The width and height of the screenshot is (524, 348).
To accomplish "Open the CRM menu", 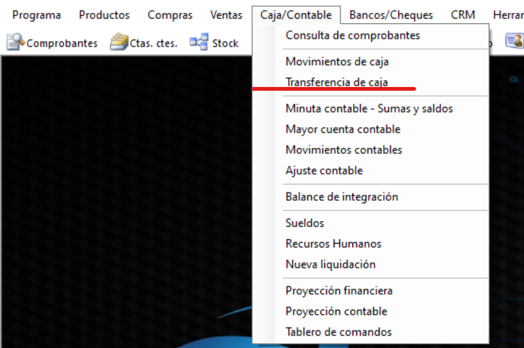I will pos(463,15).
